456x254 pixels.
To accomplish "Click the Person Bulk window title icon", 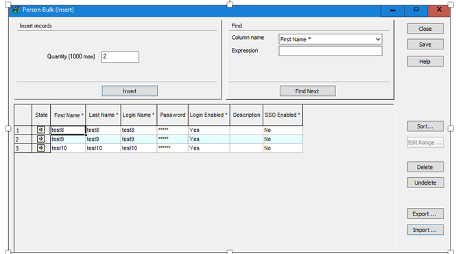I will pos(16,10).
